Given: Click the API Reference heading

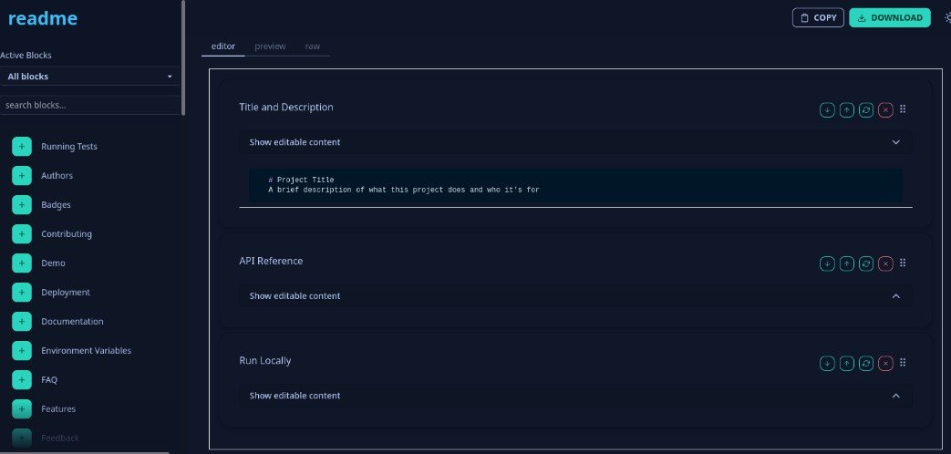Looking at the screenshot, I should [271, 261].
